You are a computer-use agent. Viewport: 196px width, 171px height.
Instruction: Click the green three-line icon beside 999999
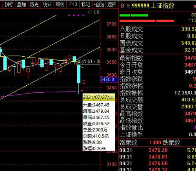128,6
